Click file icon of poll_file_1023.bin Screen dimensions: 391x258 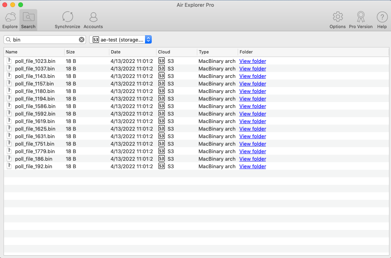(x=9, y=61)
